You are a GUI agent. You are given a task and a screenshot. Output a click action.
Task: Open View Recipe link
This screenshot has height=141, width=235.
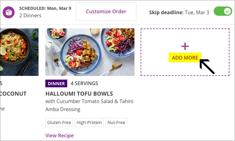coord(60,135)
